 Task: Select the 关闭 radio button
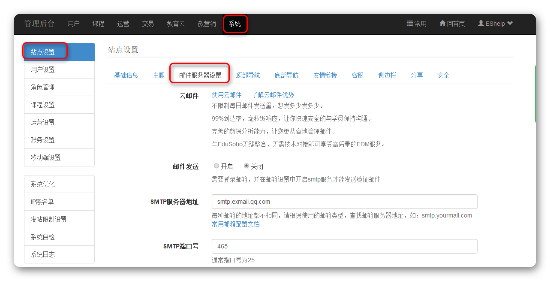pos(246,166)
